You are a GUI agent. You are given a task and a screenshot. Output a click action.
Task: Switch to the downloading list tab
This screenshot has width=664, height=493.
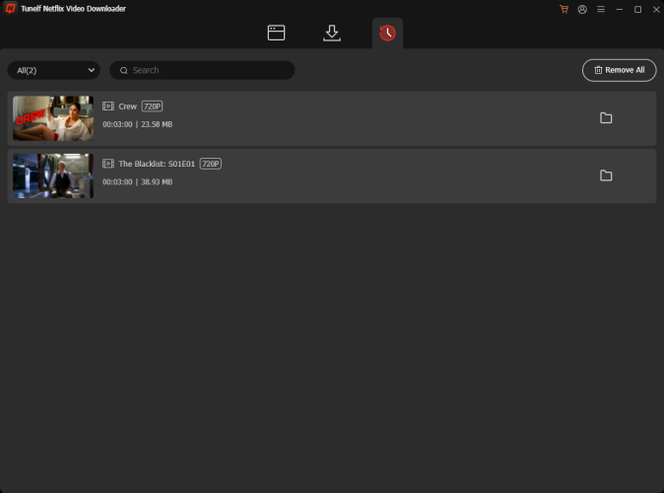332,33
